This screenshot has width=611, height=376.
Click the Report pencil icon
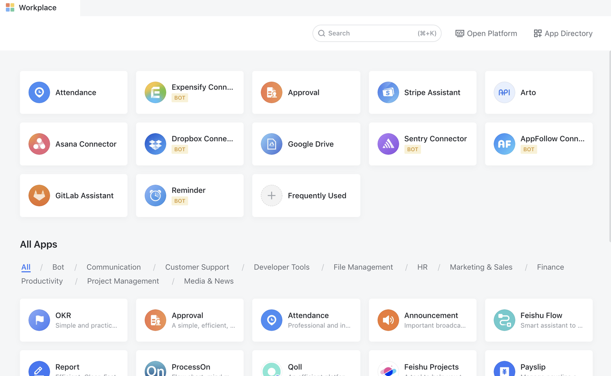click(x=39, y=368)
